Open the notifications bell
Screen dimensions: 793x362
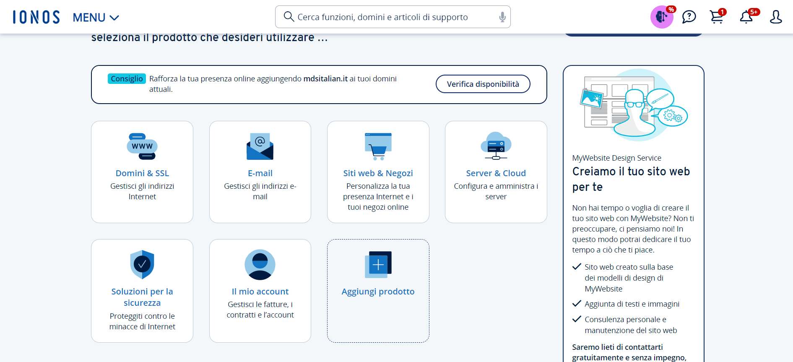tap(746, 17)
